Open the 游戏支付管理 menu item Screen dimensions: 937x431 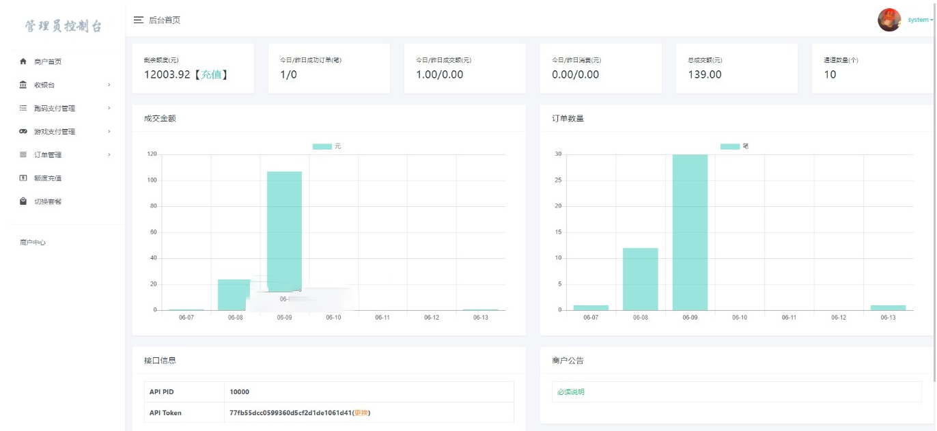coord(55,131)
